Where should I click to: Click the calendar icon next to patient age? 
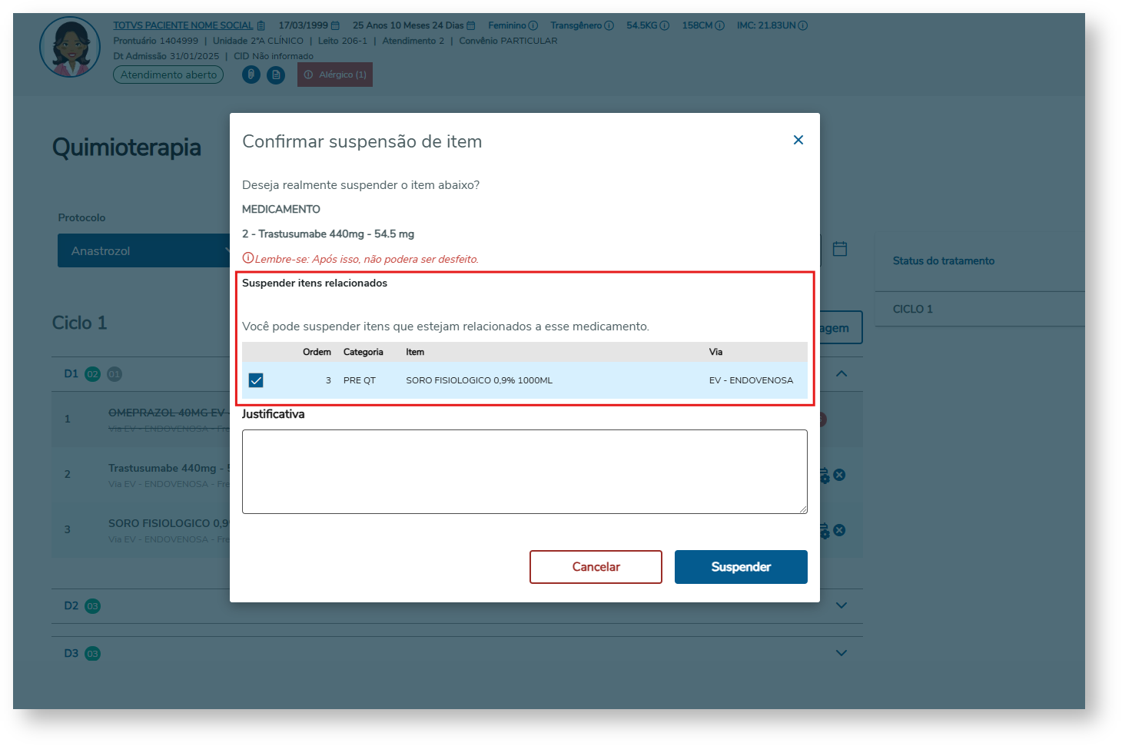(x=471, y=25)
